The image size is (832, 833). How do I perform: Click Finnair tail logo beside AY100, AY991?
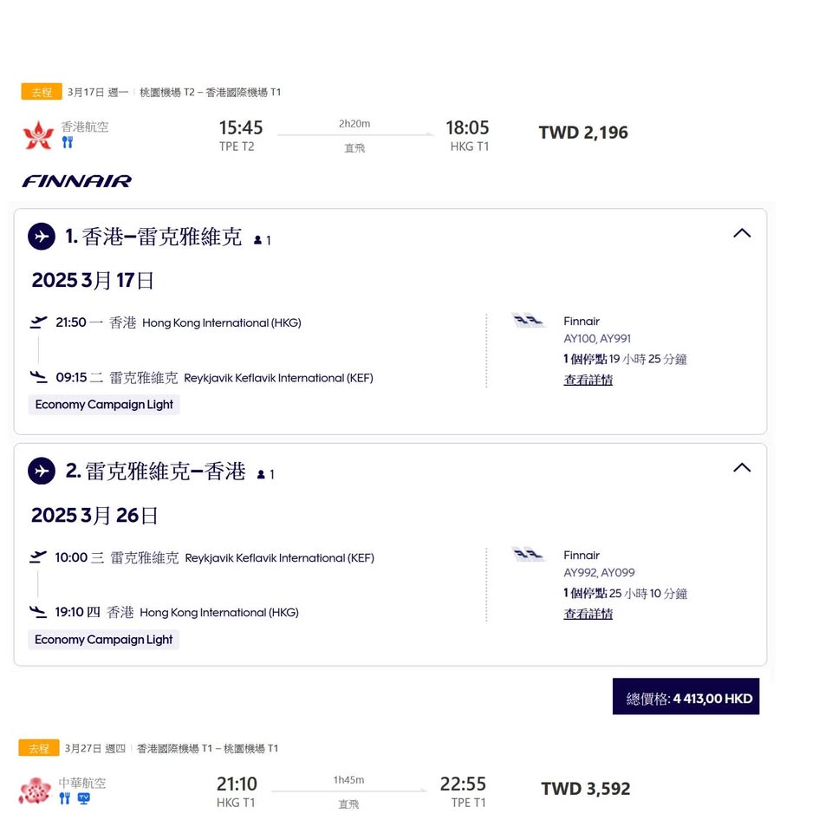(528, 321)
